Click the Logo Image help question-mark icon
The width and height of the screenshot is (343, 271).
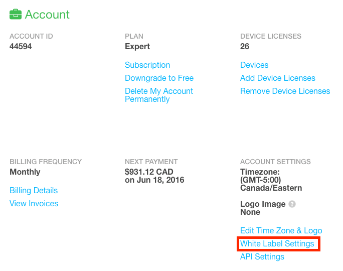[292, 204]
